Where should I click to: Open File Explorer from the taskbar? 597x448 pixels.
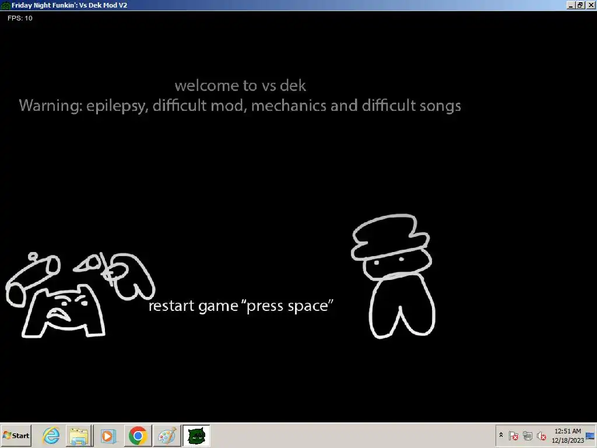(x=79, y=435)
